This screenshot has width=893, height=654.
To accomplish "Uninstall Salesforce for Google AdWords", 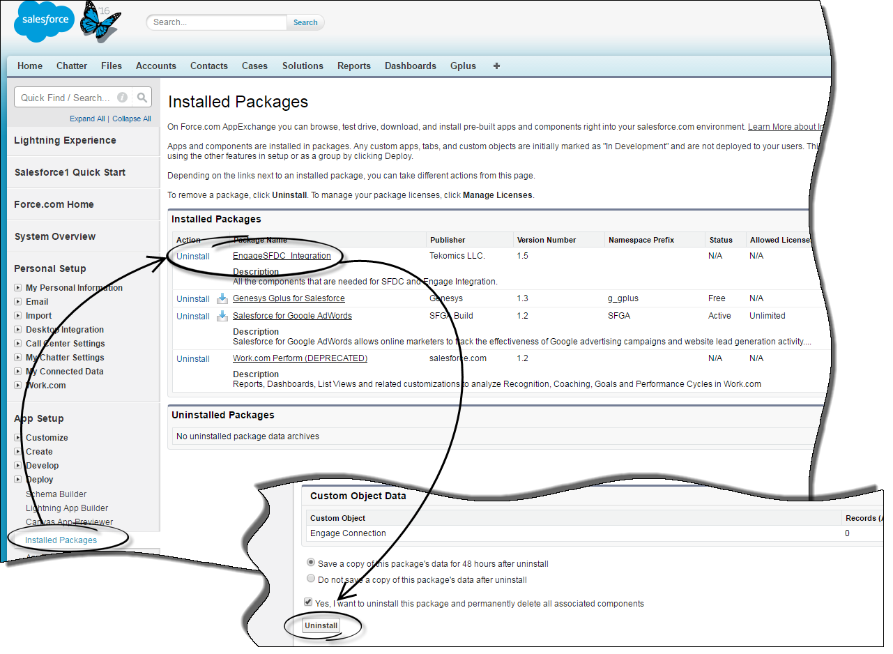I will pyautogui.click(x=193, y=316).
